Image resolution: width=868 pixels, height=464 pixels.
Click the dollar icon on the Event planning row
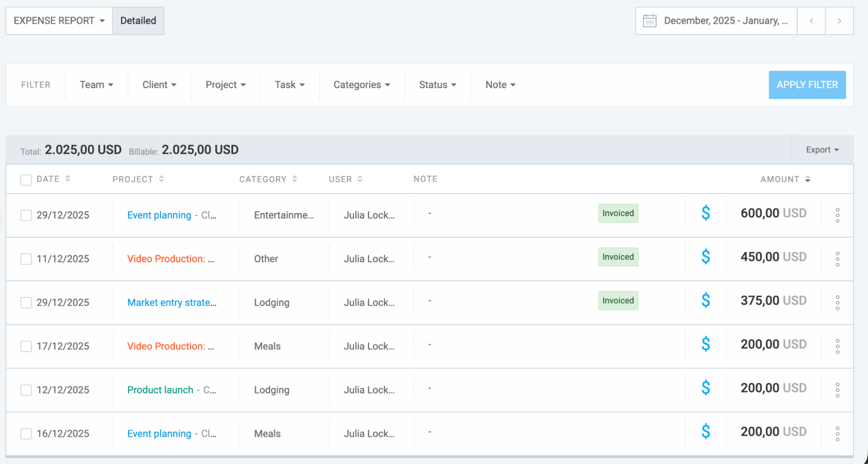[x=706, y=213]
